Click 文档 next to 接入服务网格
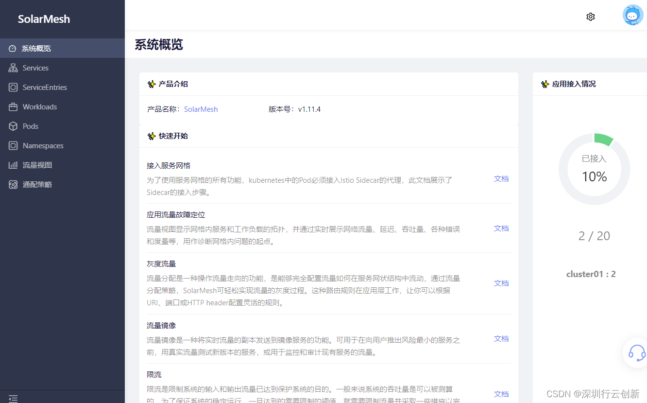 [501, 179]
